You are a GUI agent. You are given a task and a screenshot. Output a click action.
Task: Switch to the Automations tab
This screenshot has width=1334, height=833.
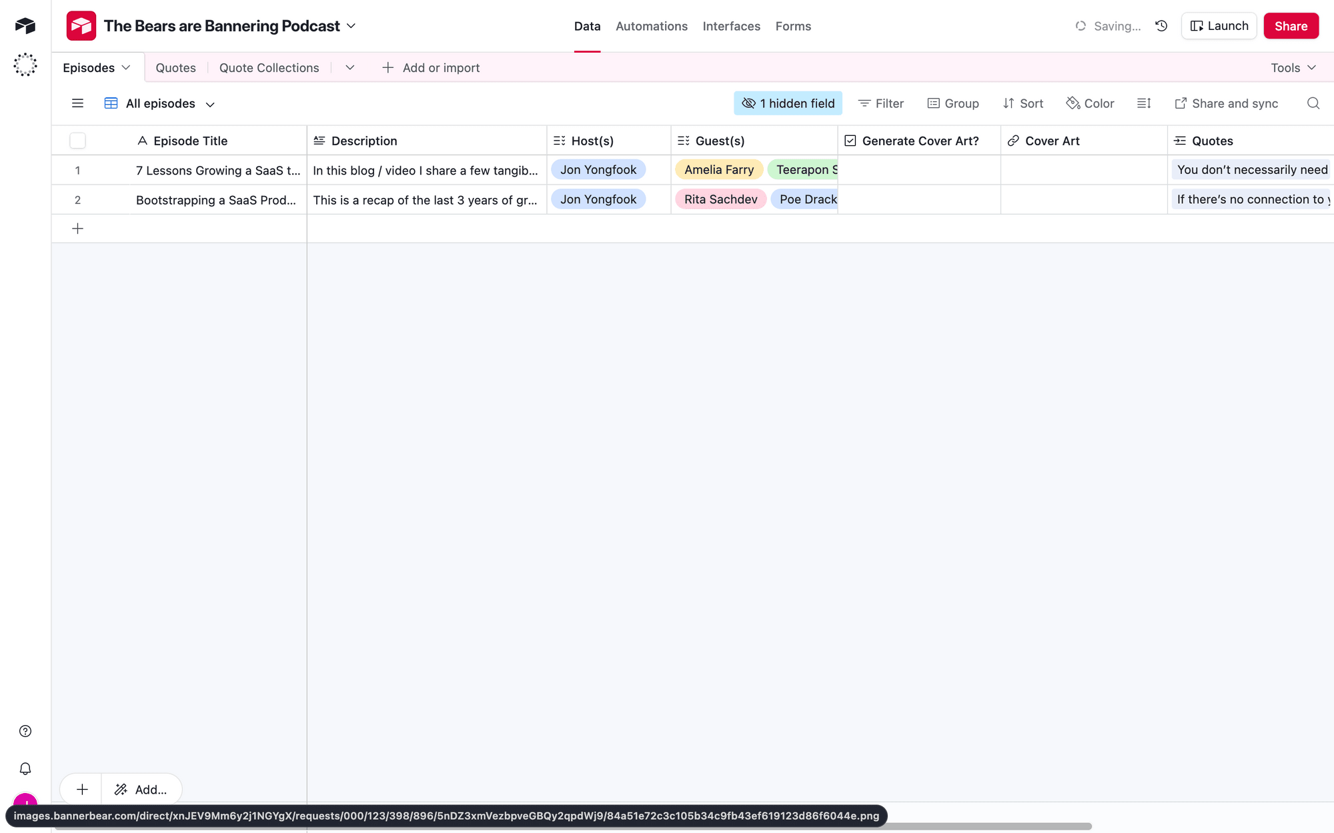click(651, 26)
